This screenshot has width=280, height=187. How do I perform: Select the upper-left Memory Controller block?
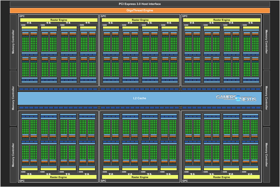click(13, 42)
